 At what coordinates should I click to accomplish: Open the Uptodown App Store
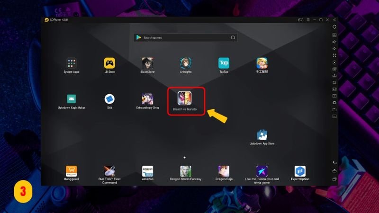262,135
